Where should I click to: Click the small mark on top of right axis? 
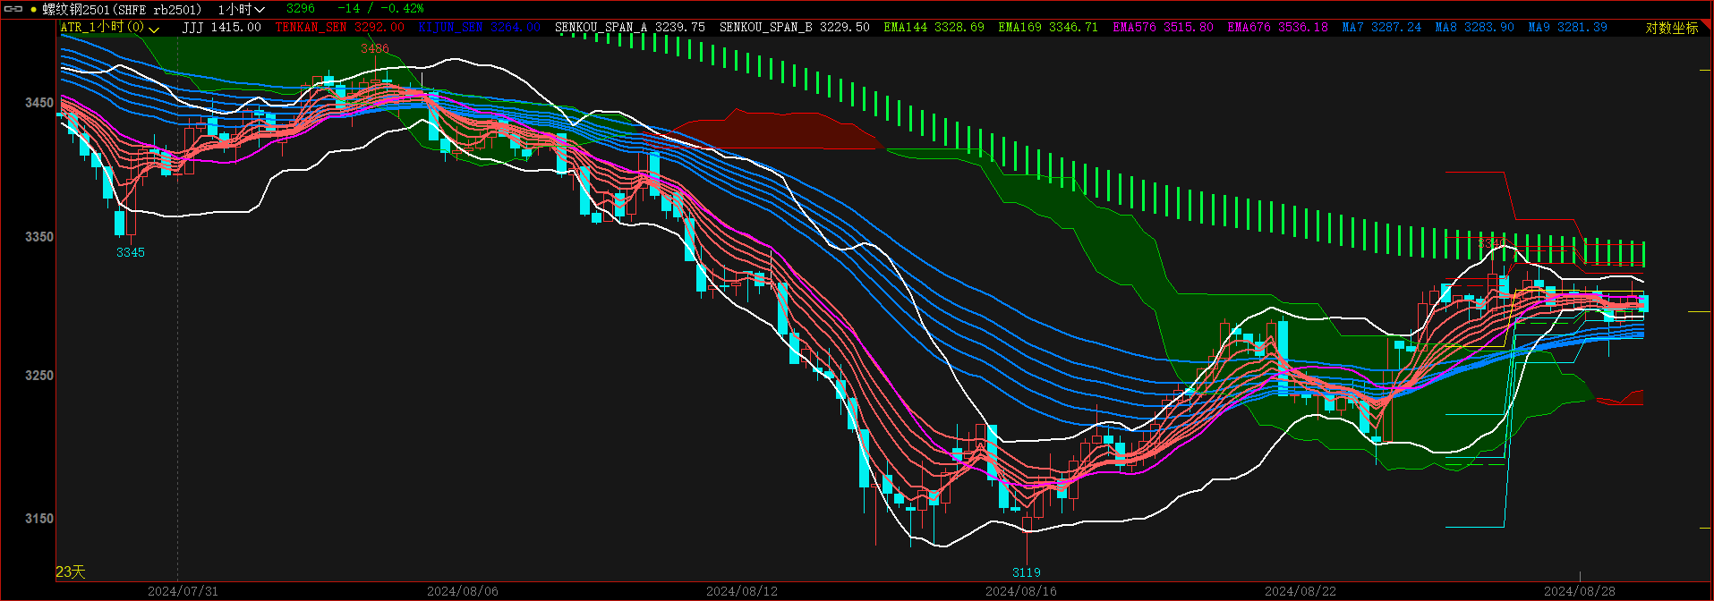coord(1704,69)
